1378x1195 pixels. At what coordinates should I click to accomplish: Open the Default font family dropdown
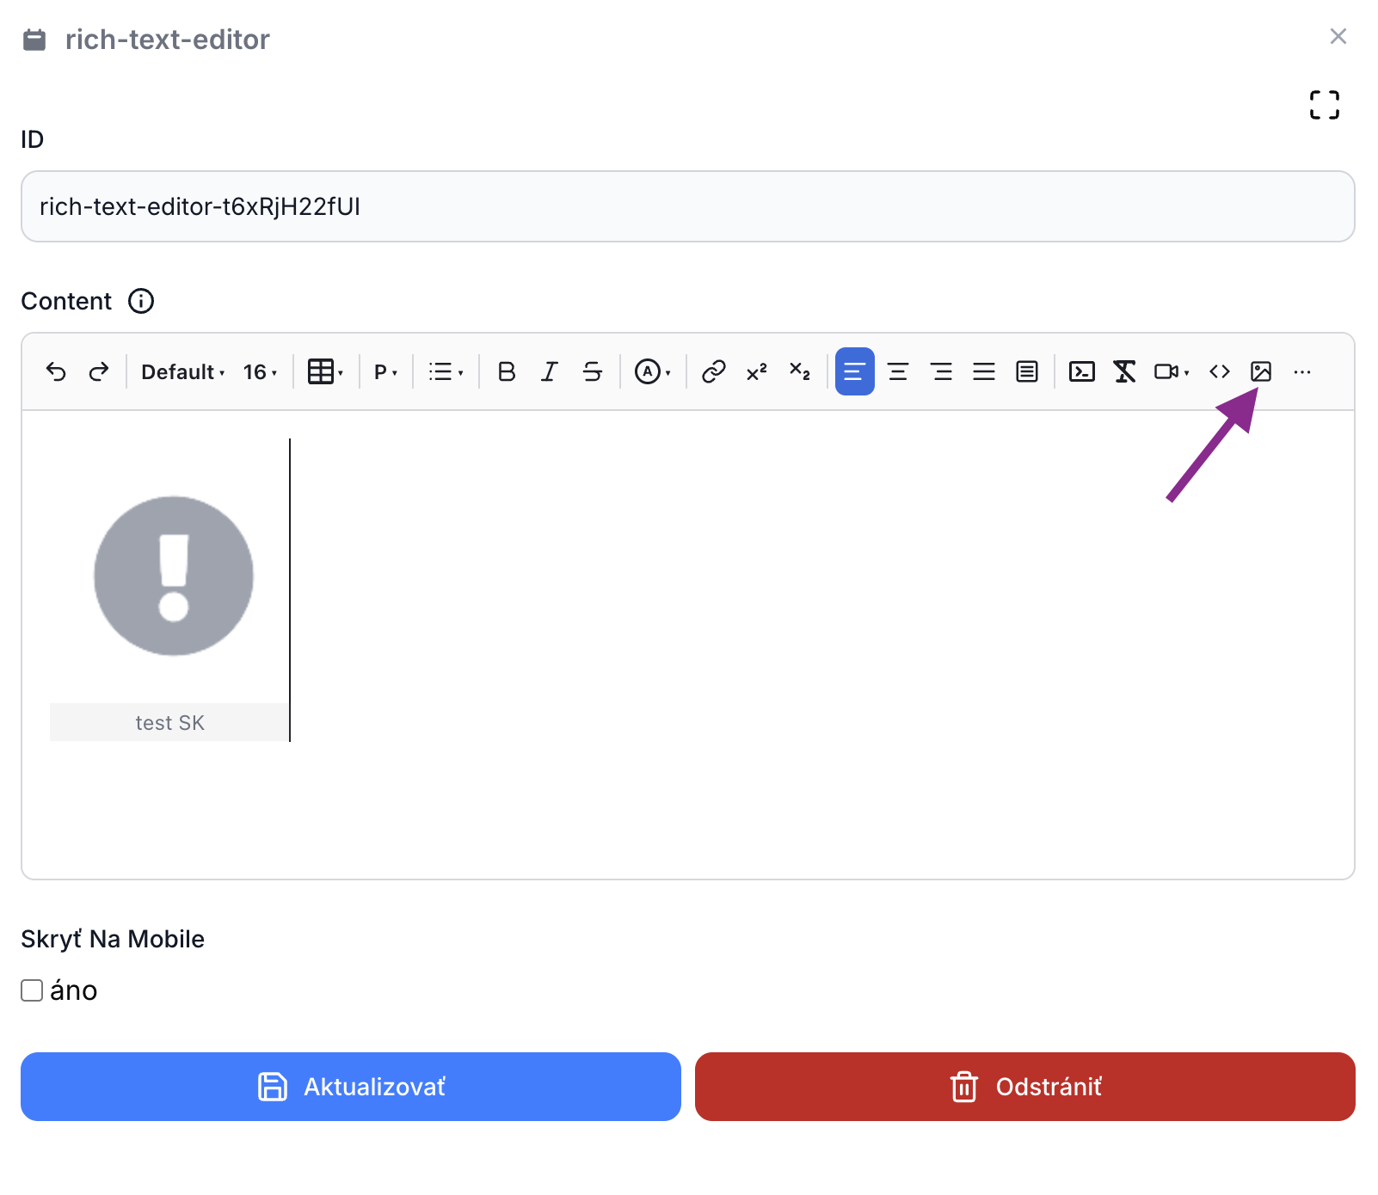pyautogui.click(x=183, y=371)
